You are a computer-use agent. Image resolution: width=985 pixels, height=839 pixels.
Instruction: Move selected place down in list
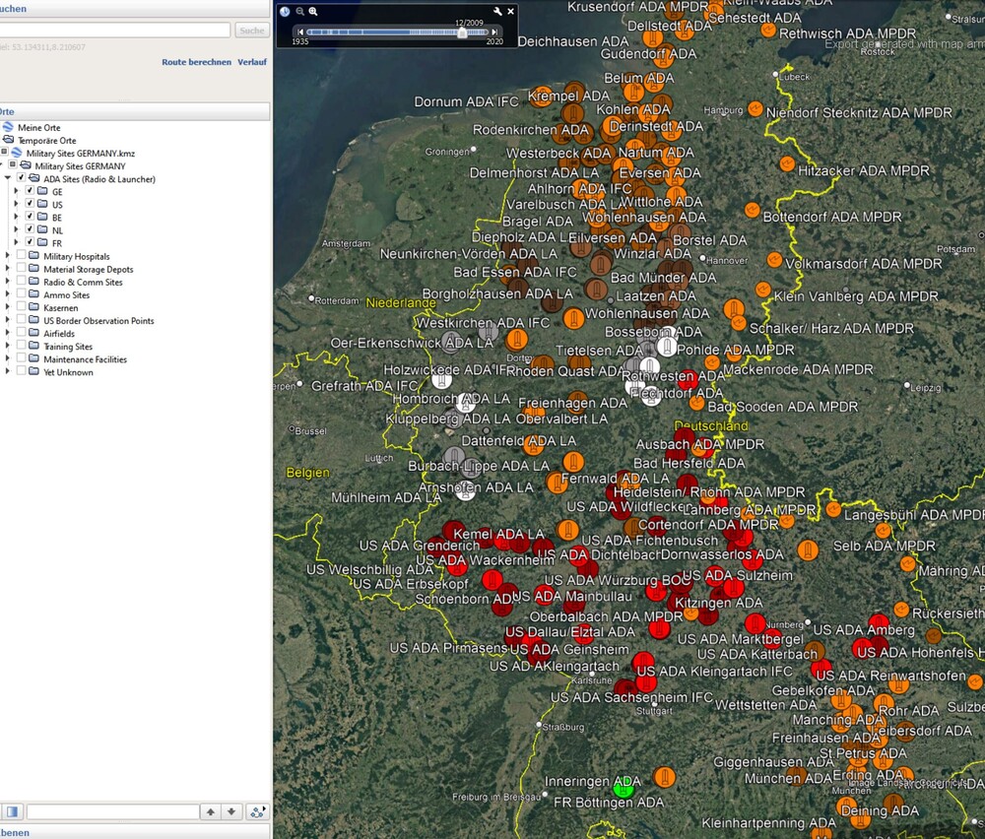click(x=231, y=811)
